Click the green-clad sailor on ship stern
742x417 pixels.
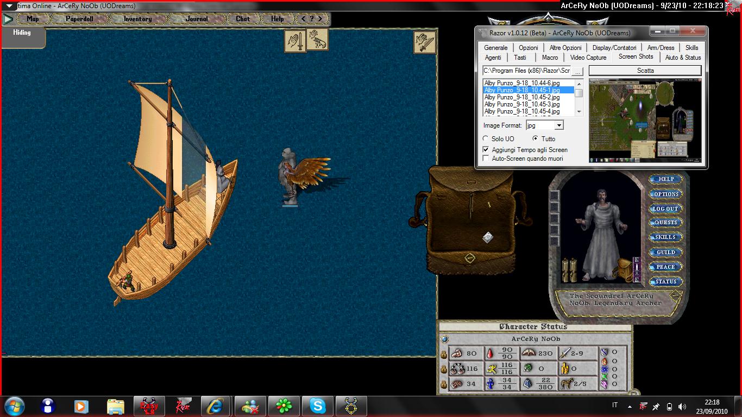tap(128, 281)
